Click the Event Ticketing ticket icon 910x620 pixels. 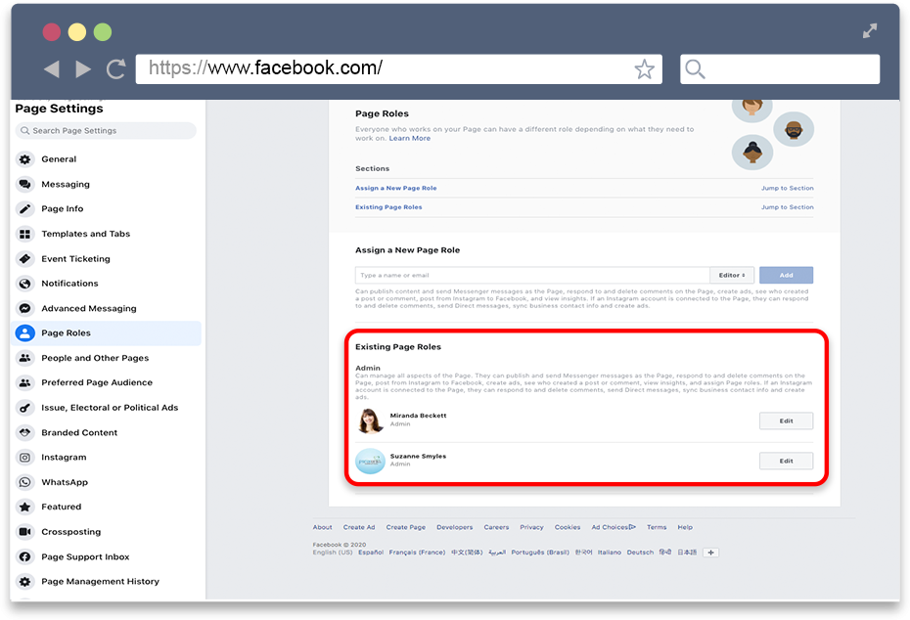click(x=25, y=259)
